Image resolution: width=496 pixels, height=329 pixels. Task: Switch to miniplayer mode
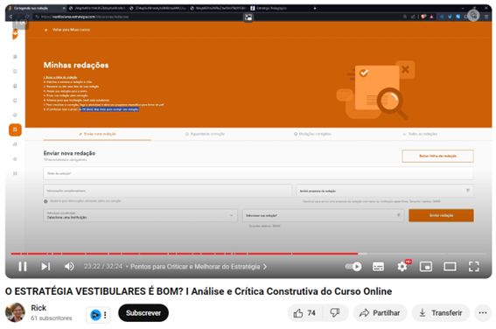426,267
